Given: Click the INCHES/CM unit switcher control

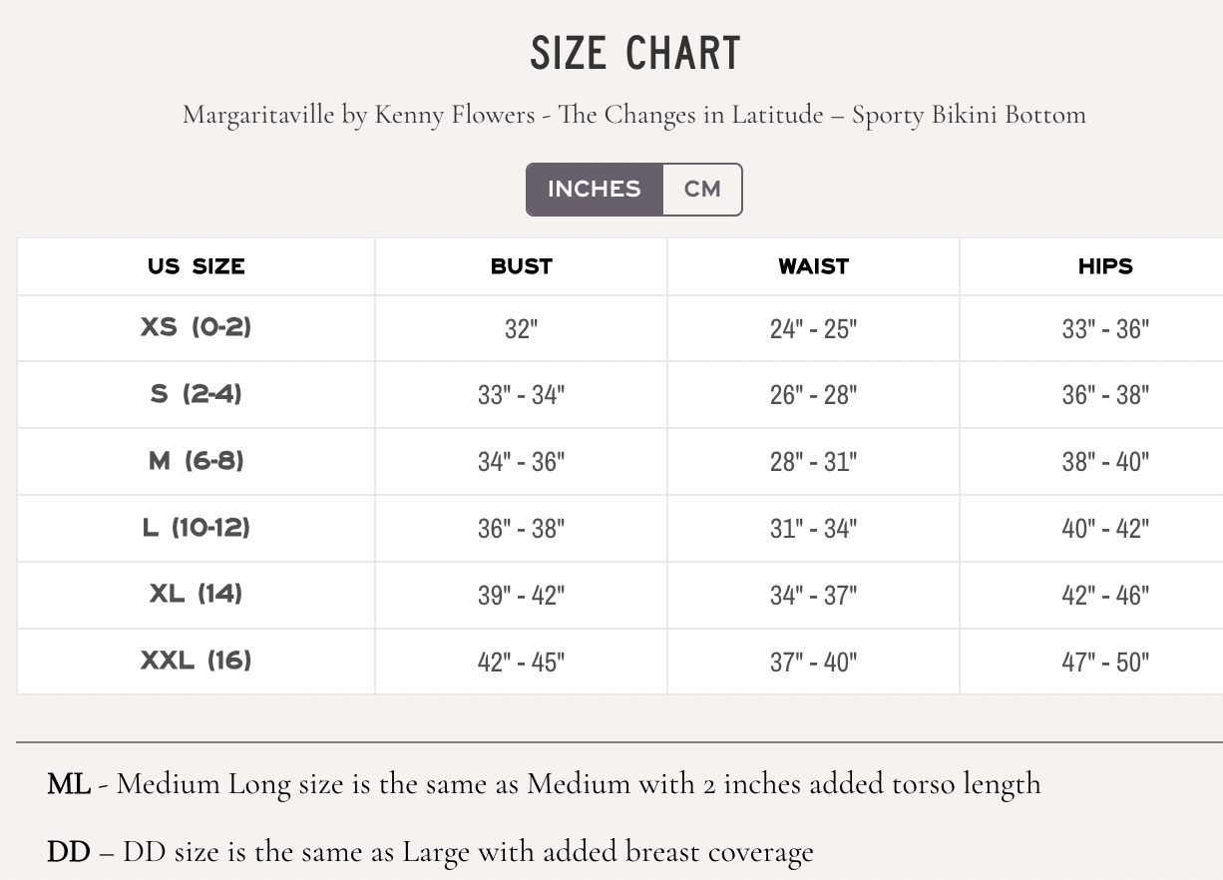Looking at the screenshot, I should pos(634,190).
